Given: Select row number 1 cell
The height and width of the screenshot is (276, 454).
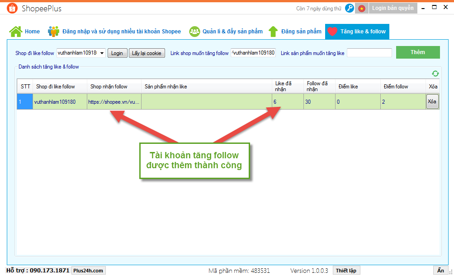Looking at the screenshot, I should coord(25,101).
